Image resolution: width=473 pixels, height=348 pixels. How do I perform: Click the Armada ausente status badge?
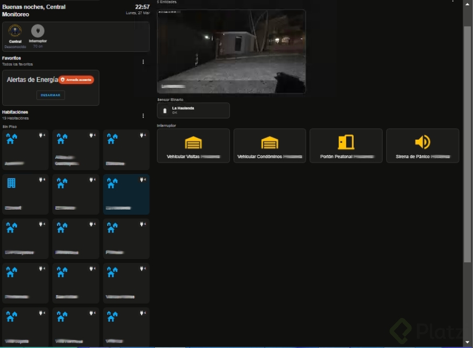pos(76,80)
